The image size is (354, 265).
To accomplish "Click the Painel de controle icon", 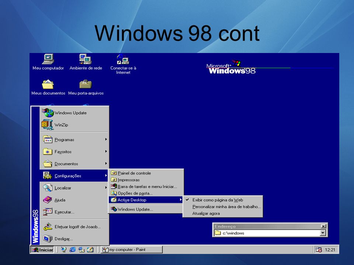I will coord(114,173).
